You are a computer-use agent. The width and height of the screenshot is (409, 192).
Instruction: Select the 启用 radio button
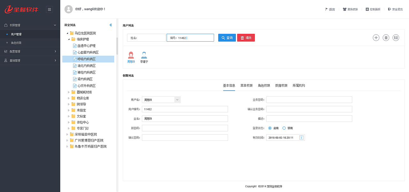270,128
